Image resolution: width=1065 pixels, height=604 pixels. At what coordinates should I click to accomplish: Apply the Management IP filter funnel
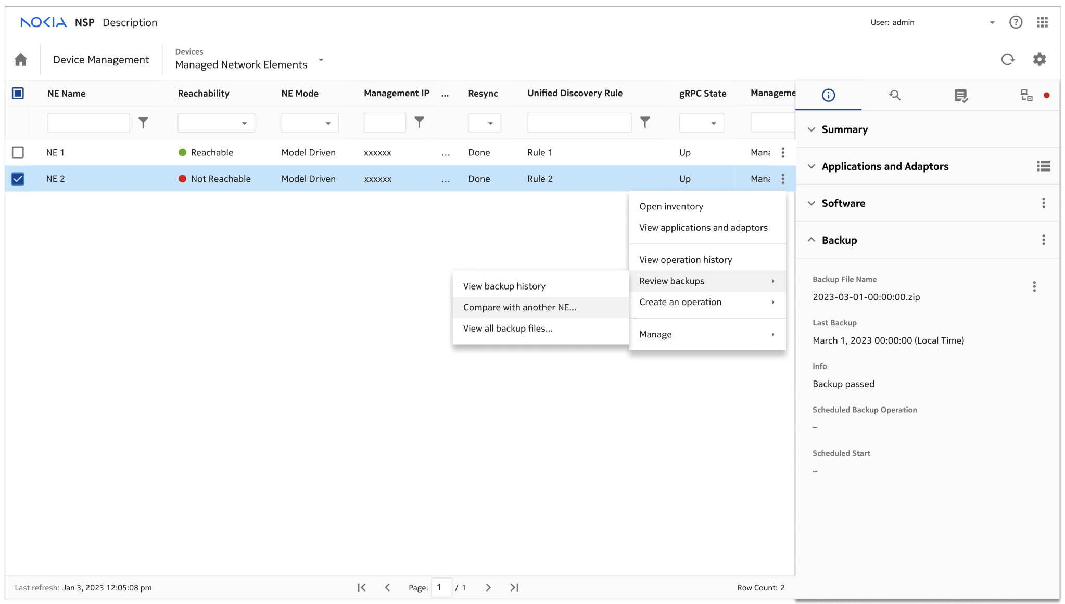point(419,123)
